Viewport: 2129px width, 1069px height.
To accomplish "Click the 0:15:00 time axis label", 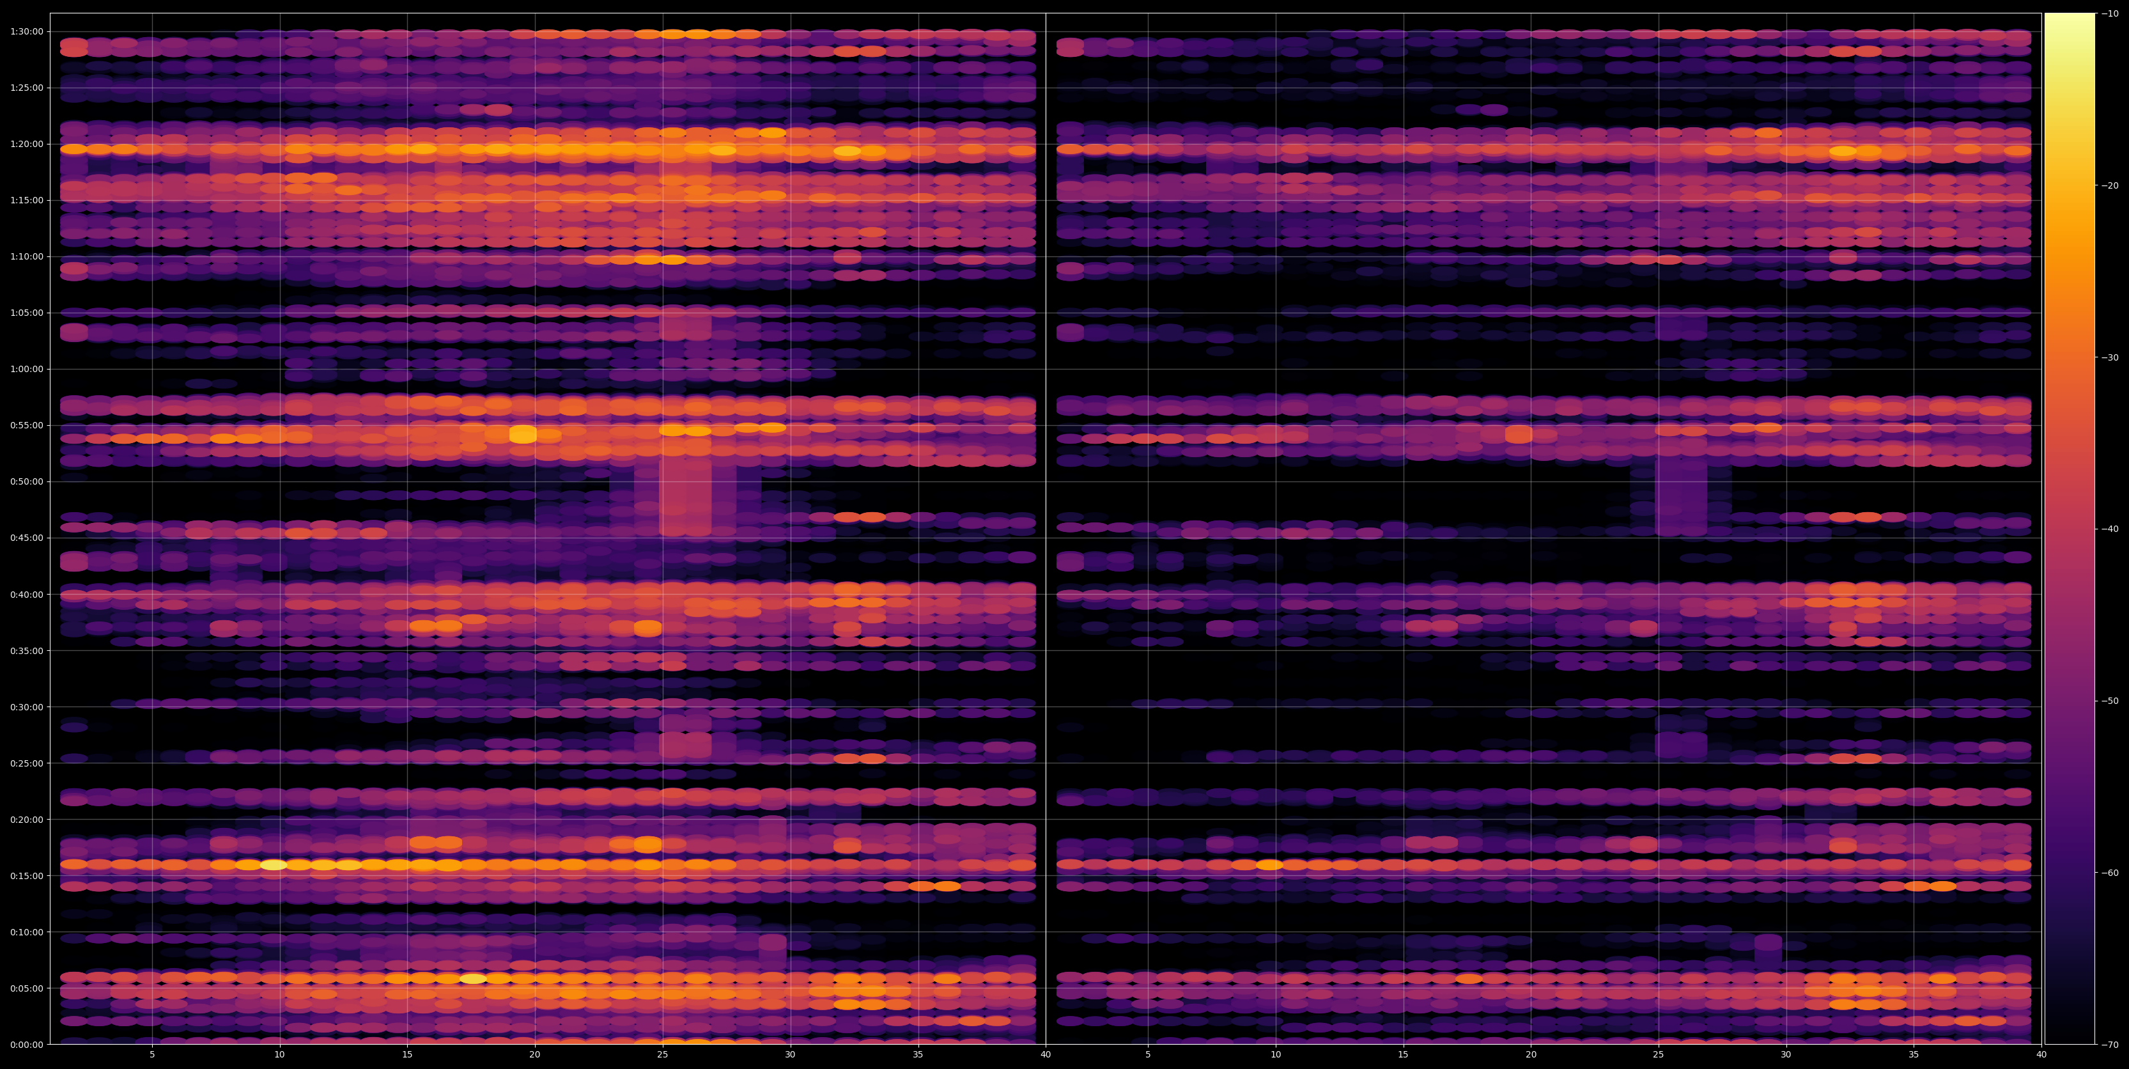I will 26,875.
